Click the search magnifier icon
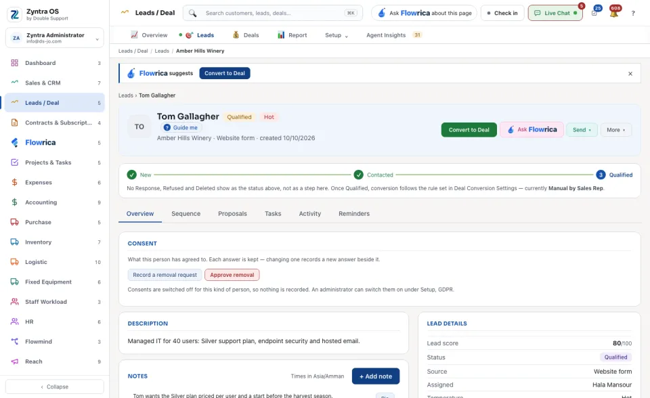 193,14
